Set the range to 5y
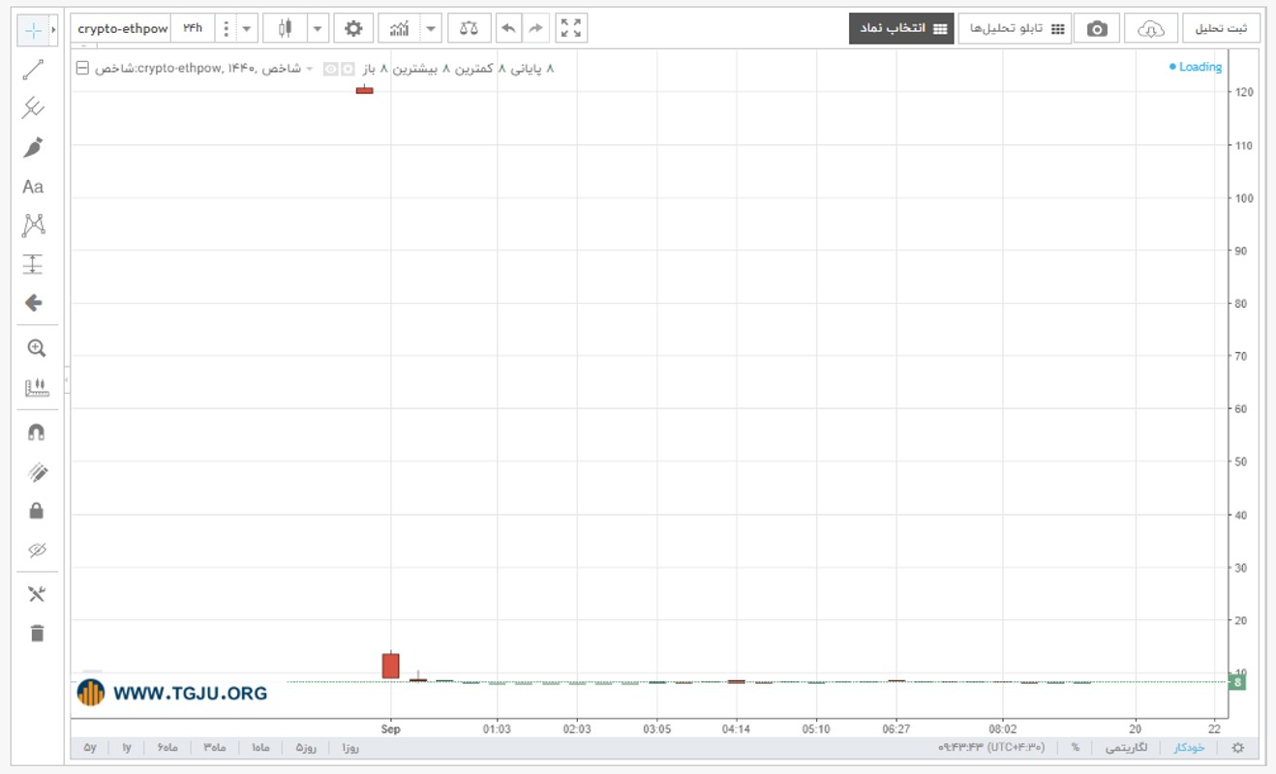Image resolution: width=1276 pixels, height=774 pixels. pos(90,748)
